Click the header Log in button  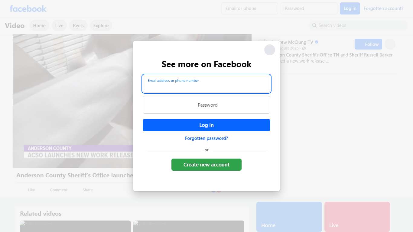coord(350,8)
